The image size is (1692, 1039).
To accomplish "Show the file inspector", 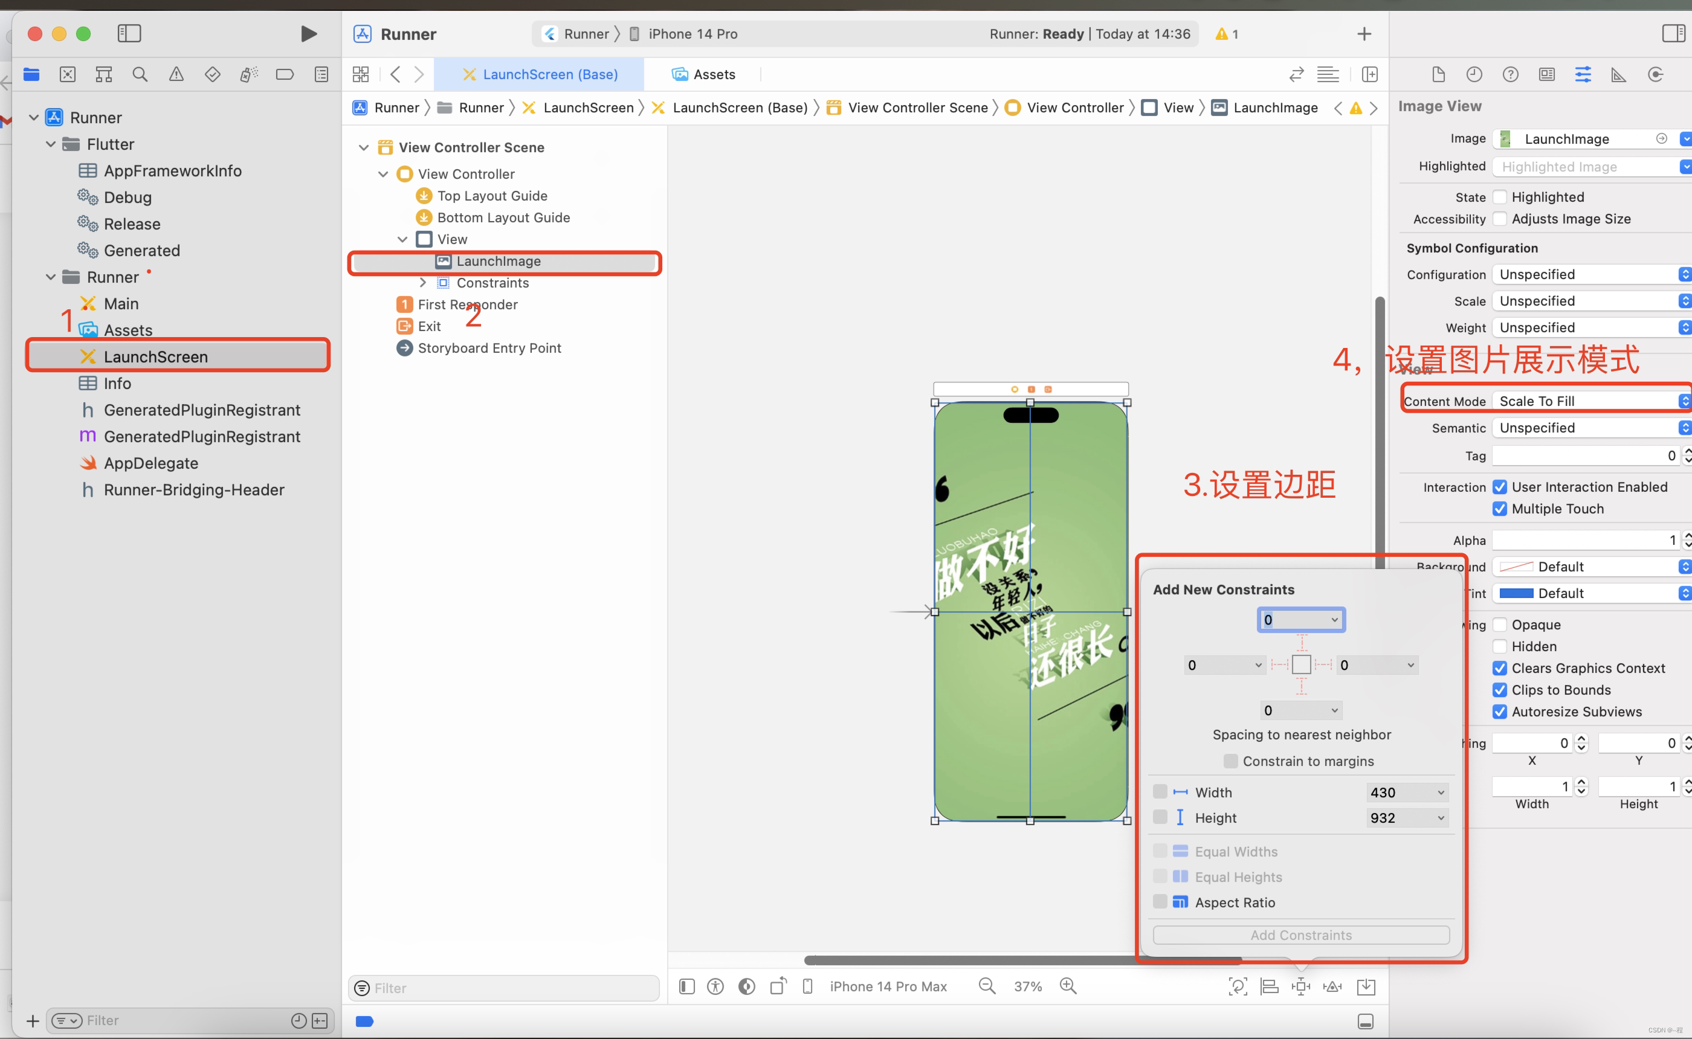I will pos(1438,74).
